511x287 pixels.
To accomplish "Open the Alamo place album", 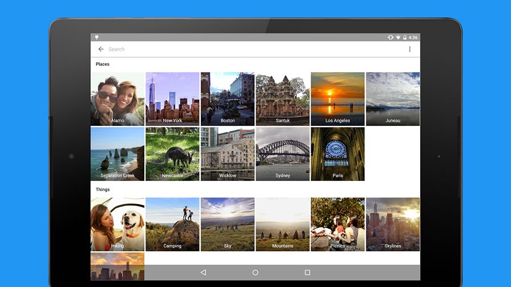I will [118, 99].
